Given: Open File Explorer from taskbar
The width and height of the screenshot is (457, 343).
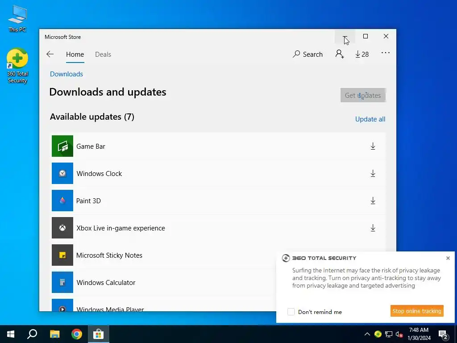Looking at the screenshot, I should tap(54, 334).
